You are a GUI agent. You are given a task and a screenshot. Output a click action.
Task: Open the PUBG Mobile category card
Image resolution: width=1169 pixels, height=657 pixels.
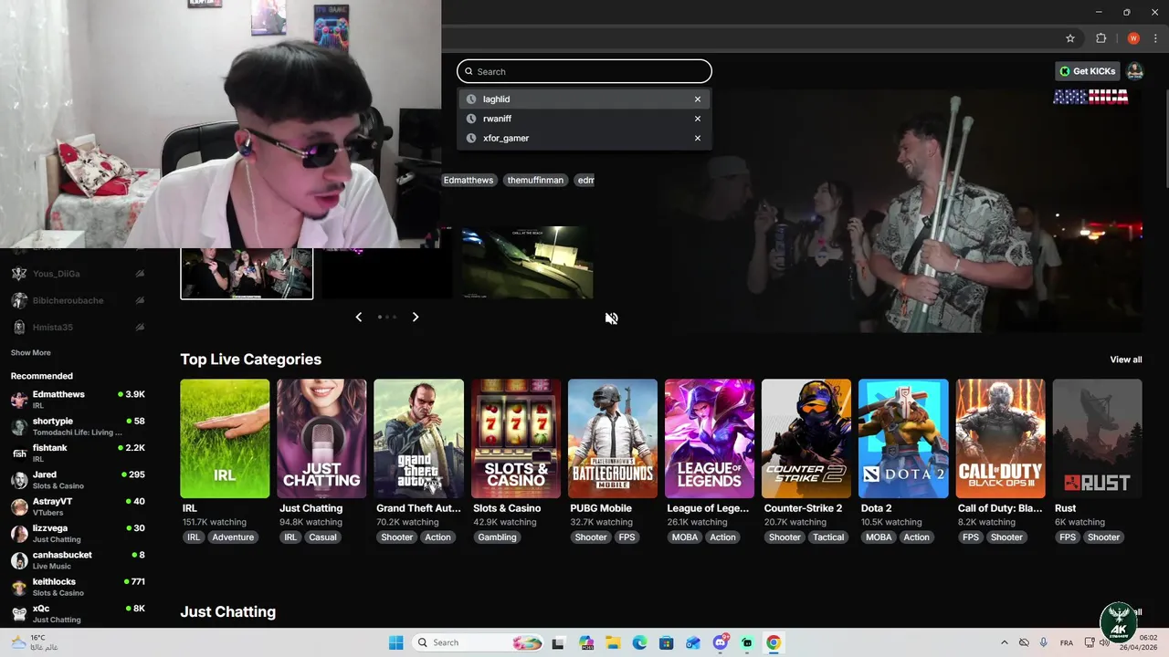point(613,438)
